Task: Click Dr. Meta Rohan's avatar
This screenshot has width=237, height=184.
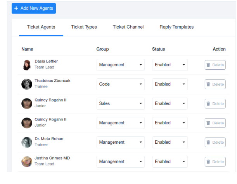Action: tap(27, 142)
